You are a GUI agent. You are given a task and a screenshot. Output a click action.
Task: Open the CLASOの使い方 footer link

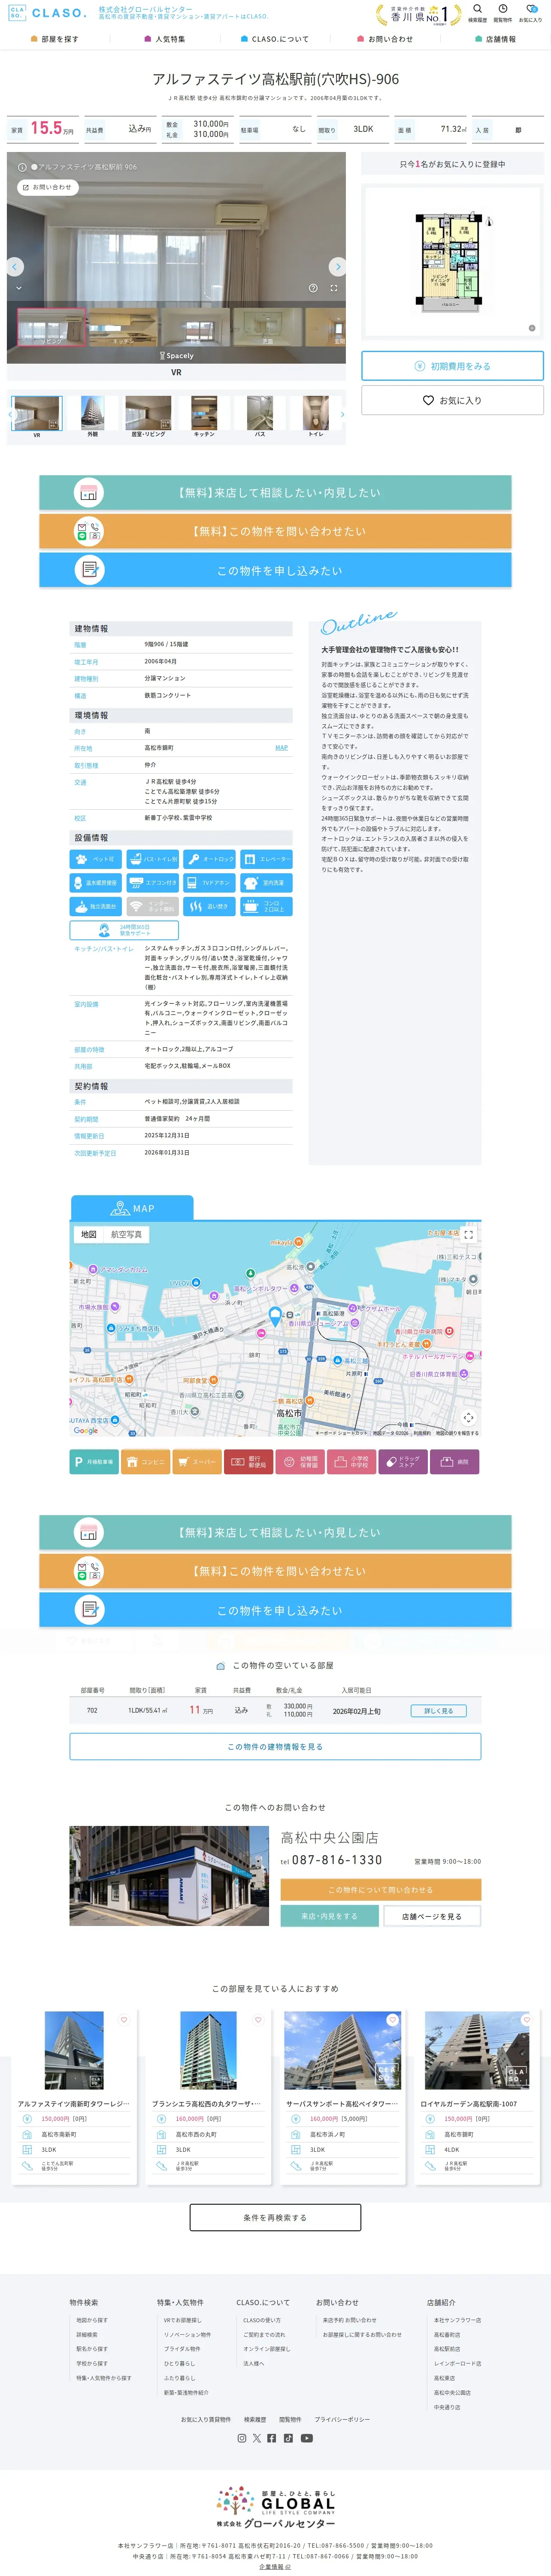262,2320
